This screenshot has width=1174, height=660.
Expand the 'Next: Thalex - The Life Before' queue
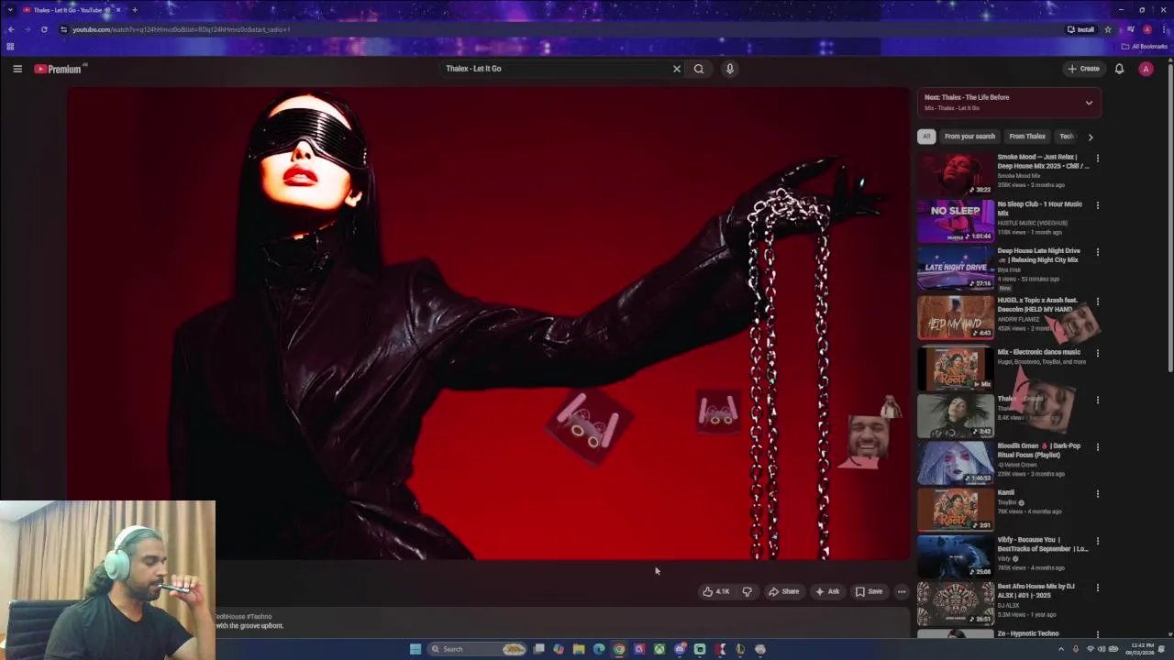(x=1089, y=103)
